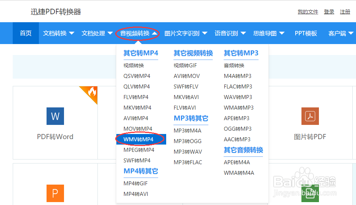Open the 语音识别 nav menu
This screenshot has width=356, height=205.
pos(226,33)
